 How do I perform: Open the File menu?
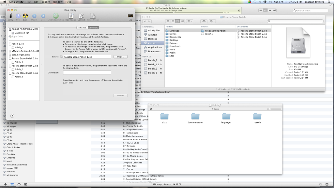pos(29,2)
